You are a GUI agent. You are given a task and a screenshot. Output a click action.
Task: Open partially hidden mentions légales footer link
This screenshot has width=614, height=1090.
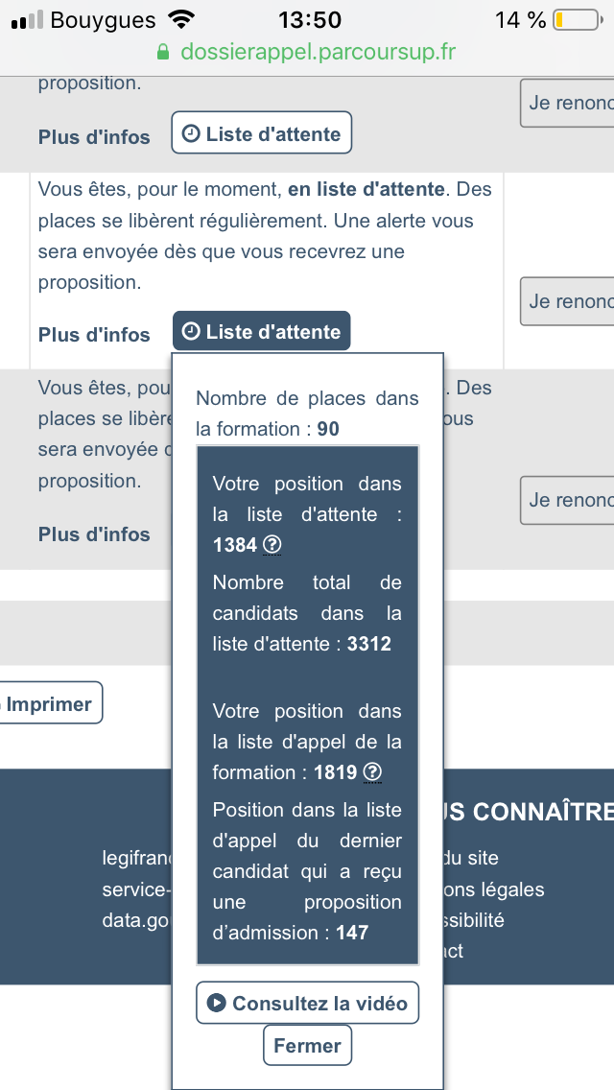(x=494, y=889)
